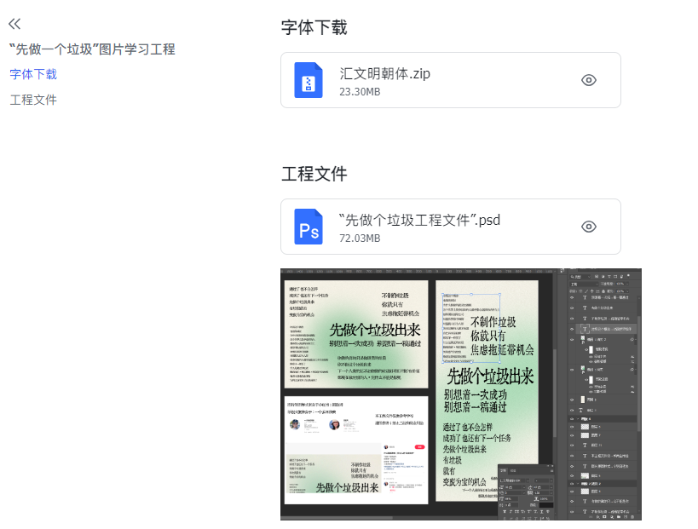698x529 pixels.
Task: Open "先做一个垃圾"图片学习工程 title in sidebar
Action: 92,49
